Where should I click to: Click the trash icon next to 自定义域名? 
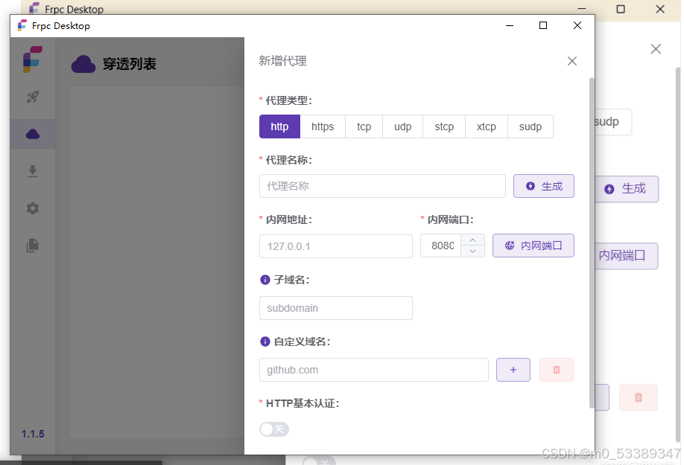pyautogui.click(x=556, y=370)
